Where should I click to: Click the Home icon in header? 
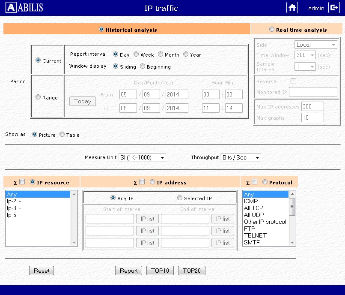(292, 8)
